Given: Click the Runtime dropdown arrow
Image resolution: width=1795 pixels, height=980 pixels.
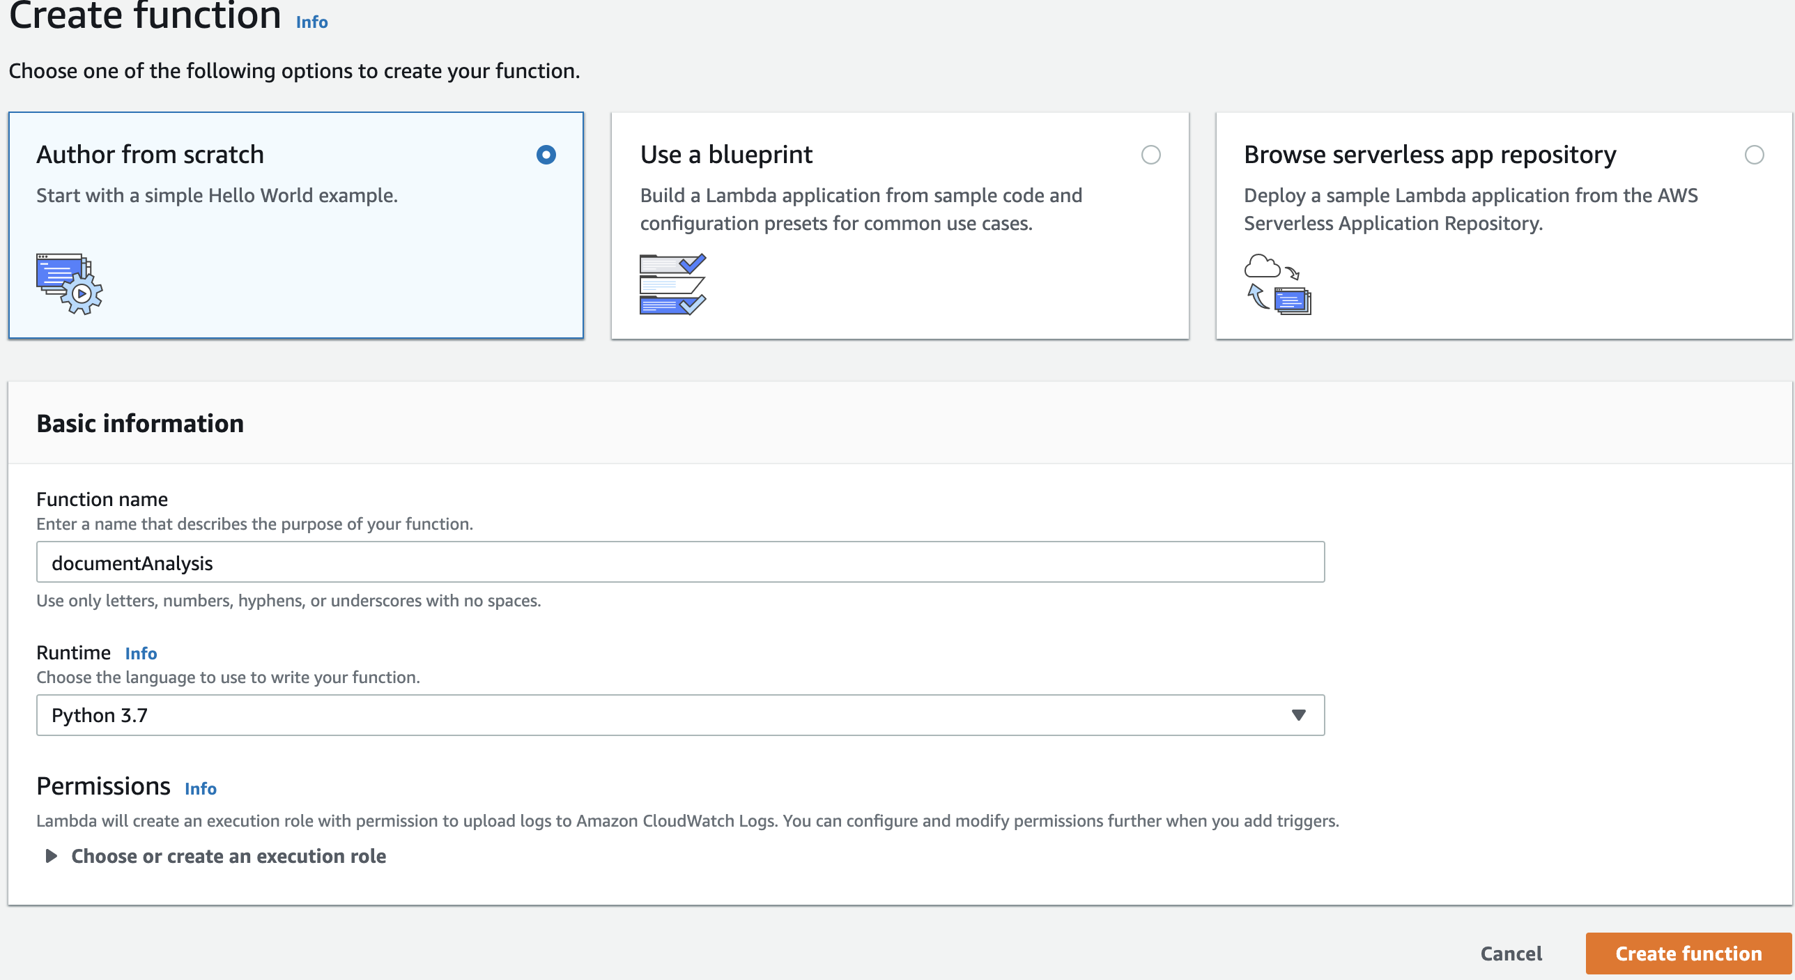Looking at the screenshot, I should 1298,715.
